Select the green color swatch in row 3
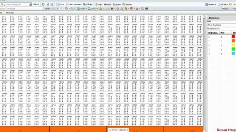This screenshot has width=236, height=132. click(x=233, y=49)
